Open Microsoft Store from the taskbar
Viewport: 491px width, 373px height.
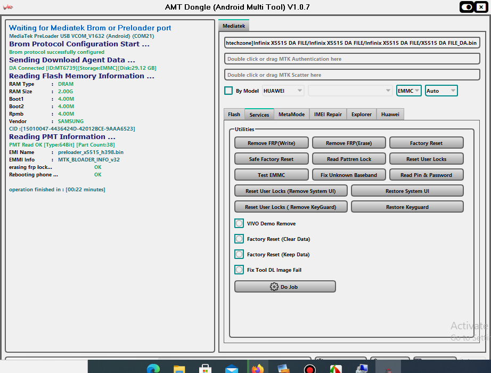pos(206,369)
